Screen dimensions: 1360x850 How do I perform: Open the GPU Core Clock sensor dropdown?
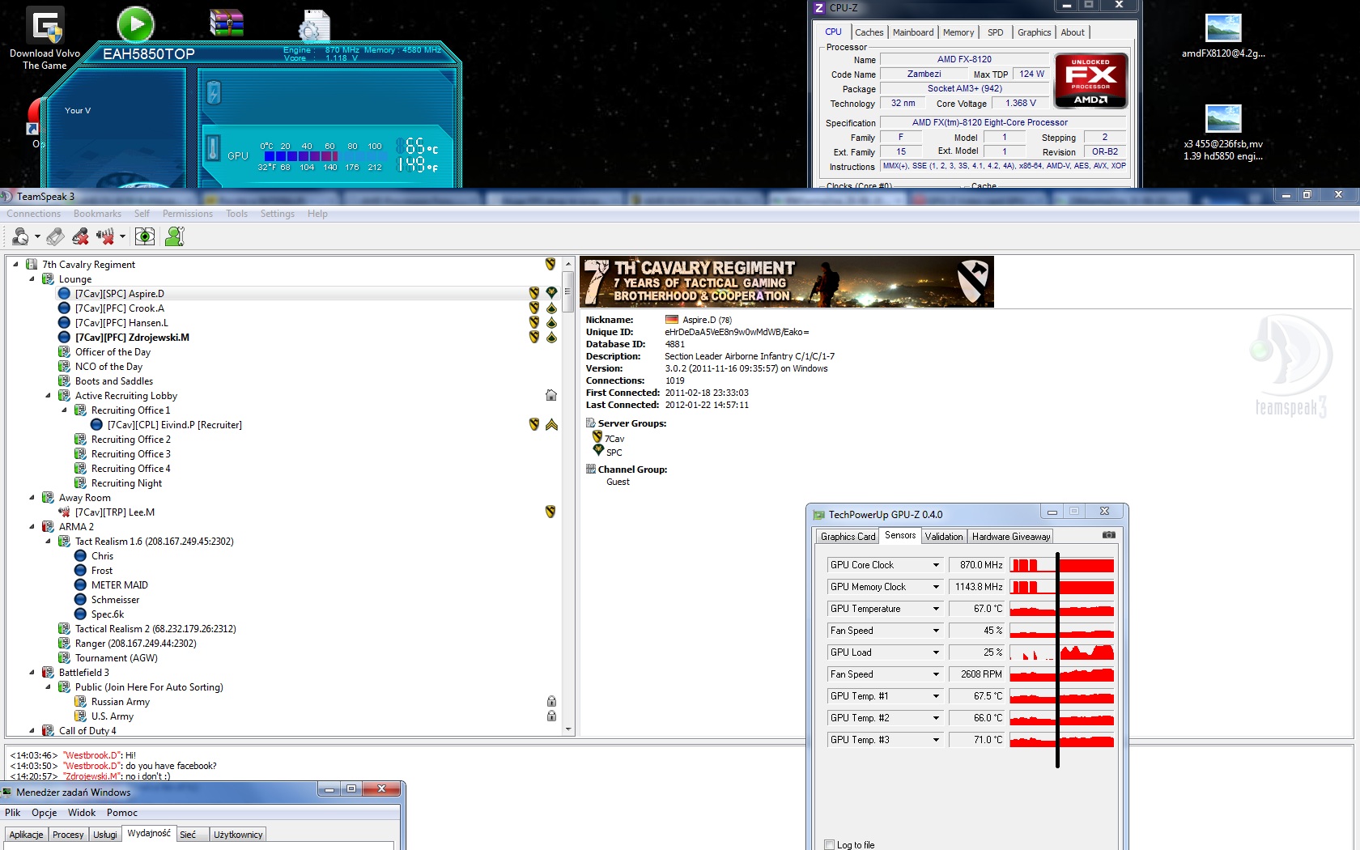coord(936,565)
